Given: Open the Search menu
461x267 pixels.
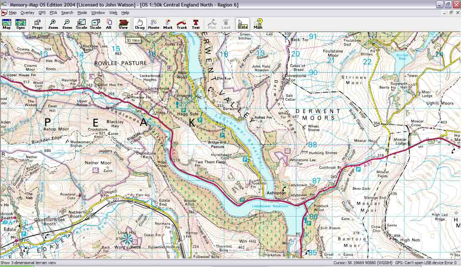Looking at the screenshot, I should click(x=67, y=13).
